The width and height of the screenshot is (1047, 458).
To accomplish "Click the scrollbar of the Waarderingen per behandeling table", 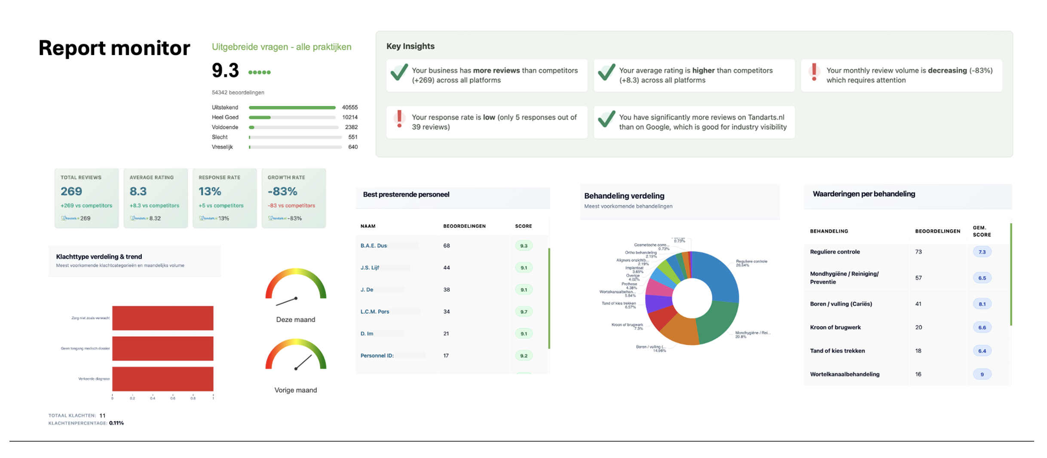I will click(x=1010, y=275).
